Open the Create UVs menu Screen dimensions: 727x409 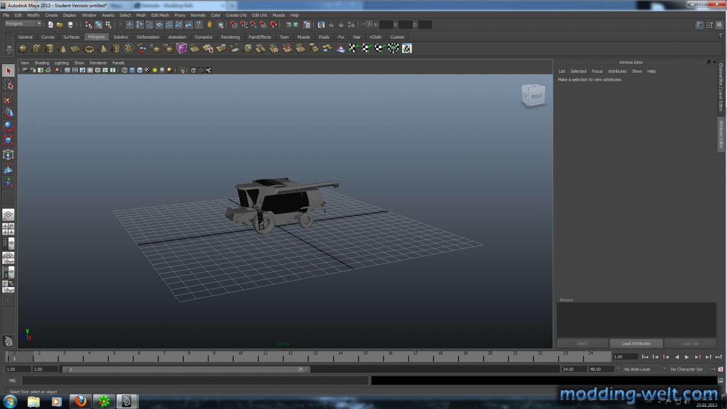coord(236,15)
